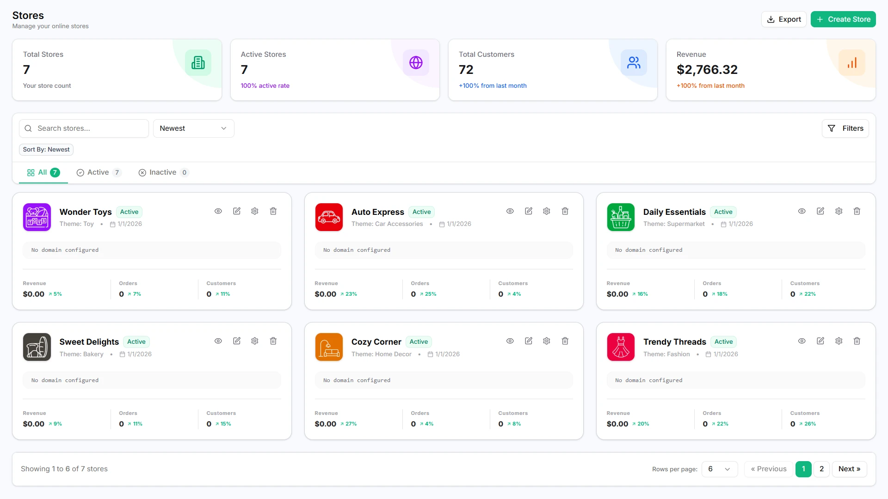Click Trendy Threads No domain configured text
Viewport: 888px width, 499px height.
(x=648, y=380)
